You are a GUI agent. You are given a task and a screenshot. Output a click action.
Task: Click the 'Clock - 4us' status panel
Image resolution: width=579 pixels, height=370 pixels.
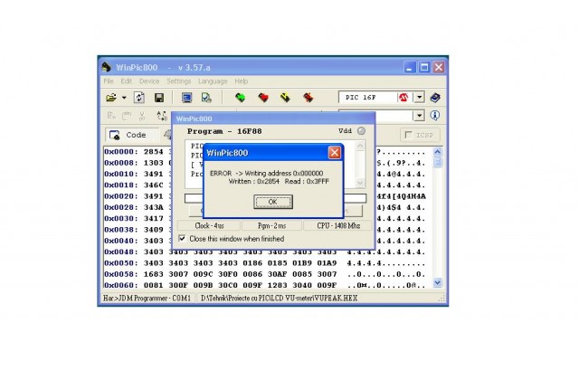point(209,225)
